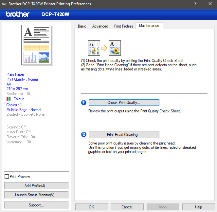Screen dimensions: 217x212
Task: Open Help for printing preferences
Action: (198, 207)
